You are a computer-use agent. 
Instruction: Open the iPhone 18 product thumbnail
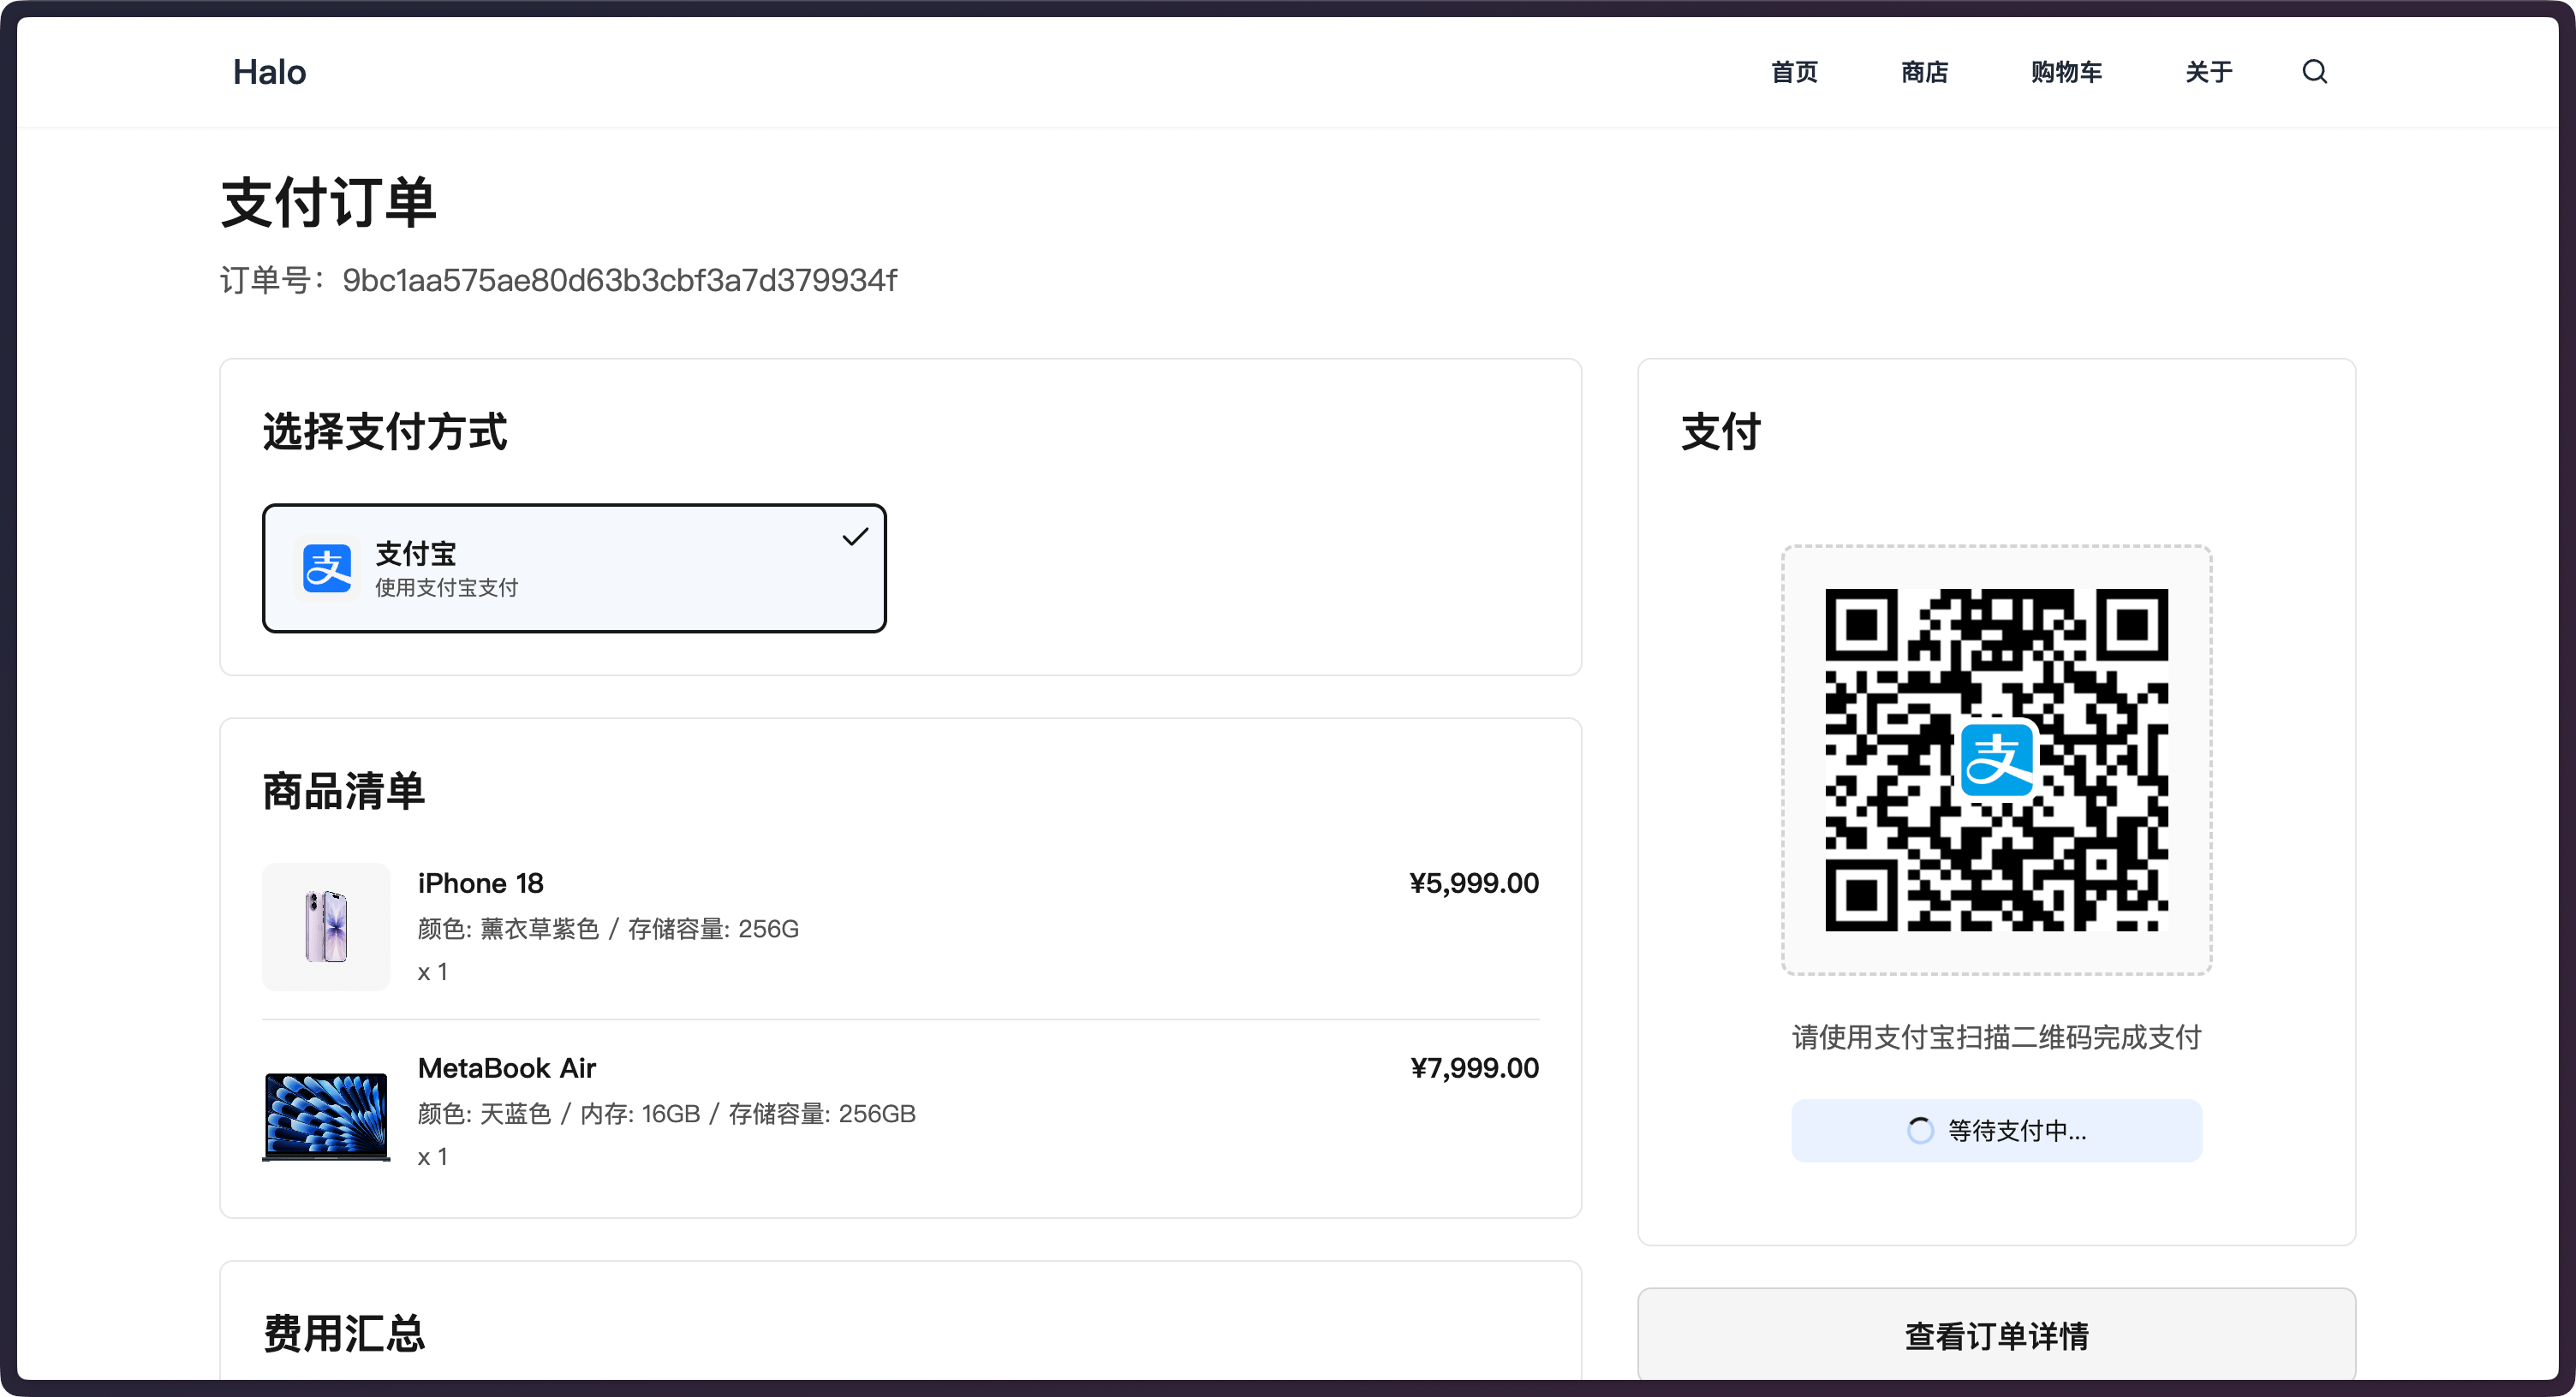pyautogui.click(x=326, y=926)
